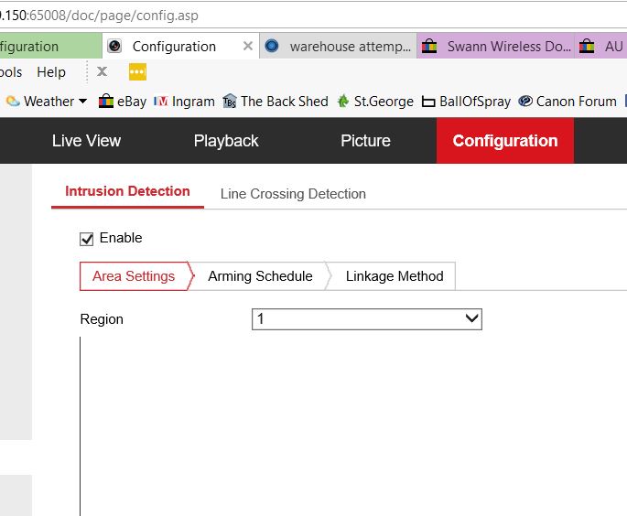Open the eBay bookmark icon
627x516 pixels.
pos(106,102)
